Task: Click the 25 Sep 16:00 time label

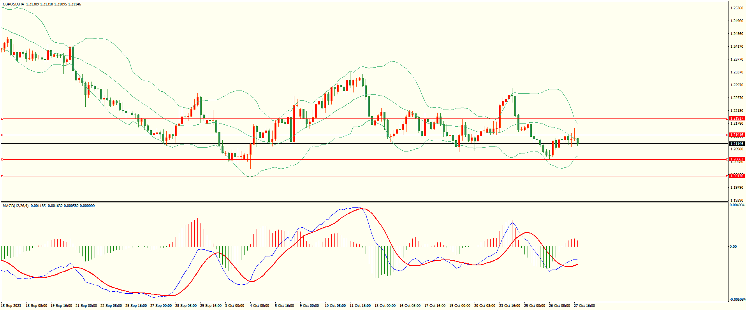Action: pyautogui.click(x=136, y=306)
